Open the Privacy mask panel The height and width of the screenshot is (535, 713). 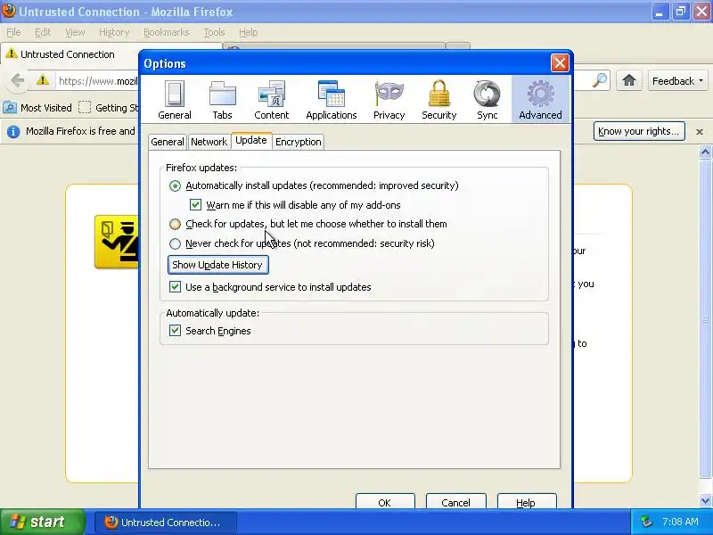[x=389, y=100]
